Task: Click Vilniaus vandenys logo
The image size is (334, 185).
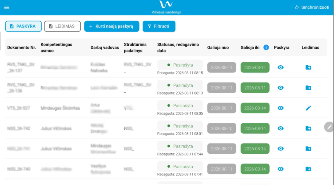Action: click(166, 7)
